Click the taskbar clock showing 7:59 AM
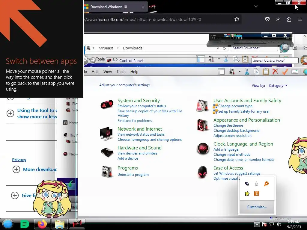This screenshot has height=230, width=307. (294, 224)
